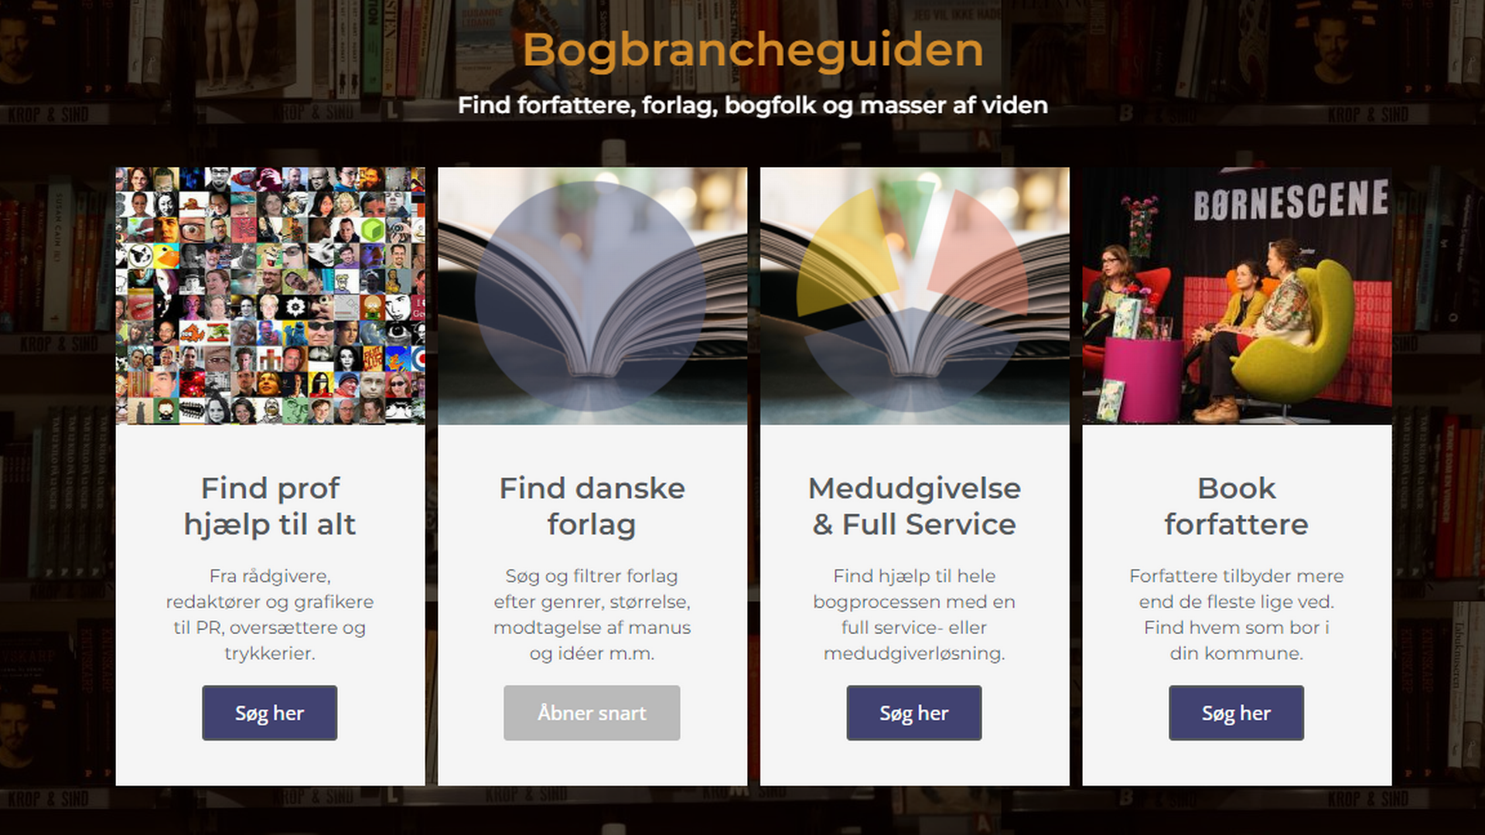Click the Bogbrancheguiden orange title
1485x835 pixels.
pyautogui.click(x=753, y=49)
